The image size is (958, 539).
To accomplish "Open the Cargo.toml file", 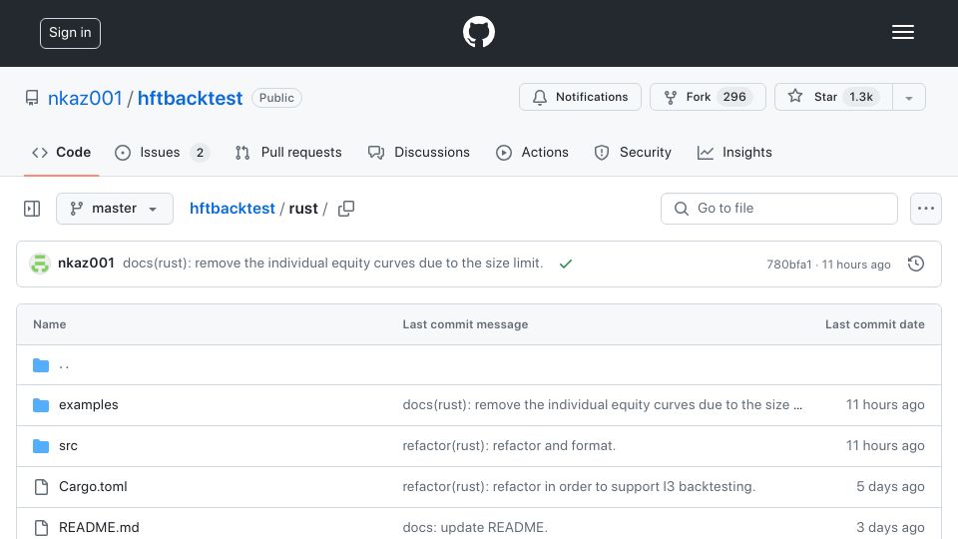I will 93,486.
